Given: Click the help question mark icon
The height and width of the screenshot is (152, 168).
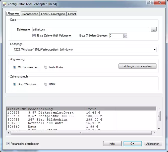Looking at the screenshot, I should (151, 3).
